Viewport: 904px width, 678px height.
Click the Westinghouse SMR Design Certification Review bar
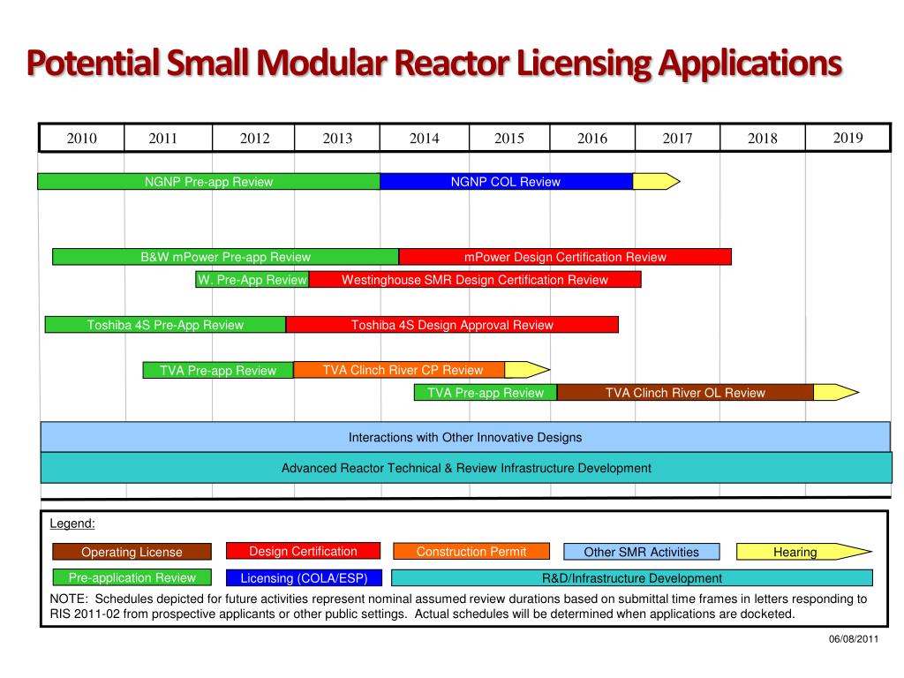[475, 280]
